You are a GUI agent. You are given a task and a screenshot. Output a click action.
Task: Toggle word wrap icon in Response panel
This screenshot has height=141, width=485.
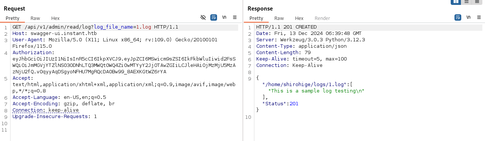[x=458, y=17]
